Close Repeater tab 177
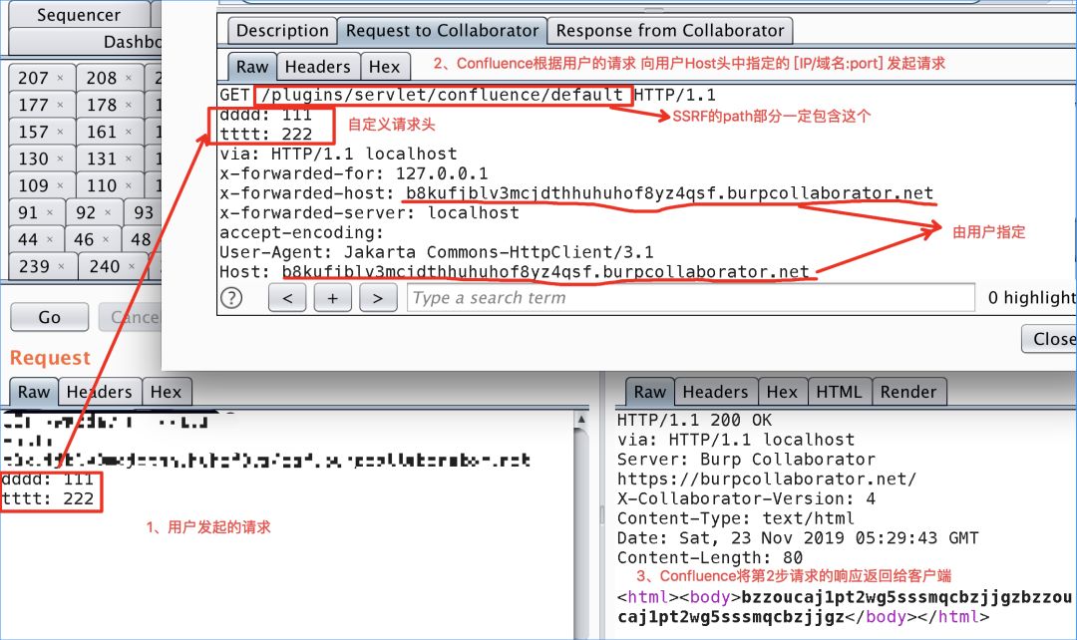The height and width of the screenshot is (640, 1077). click(60, 105)
